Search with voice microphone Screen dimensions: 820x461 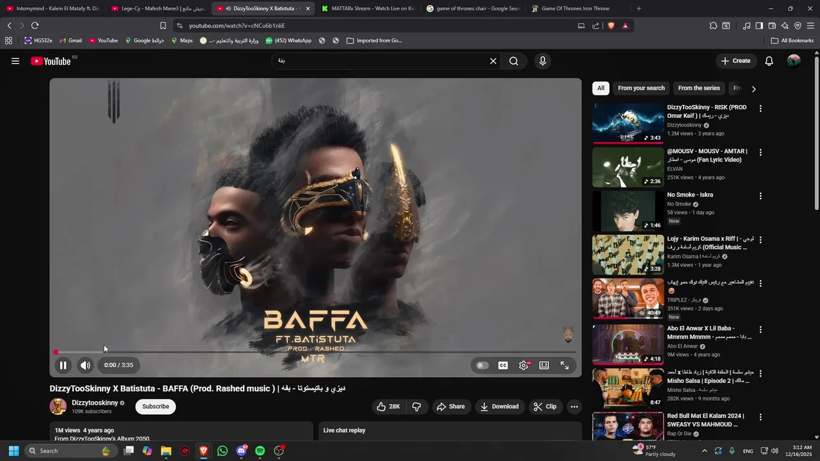(543, 61)
